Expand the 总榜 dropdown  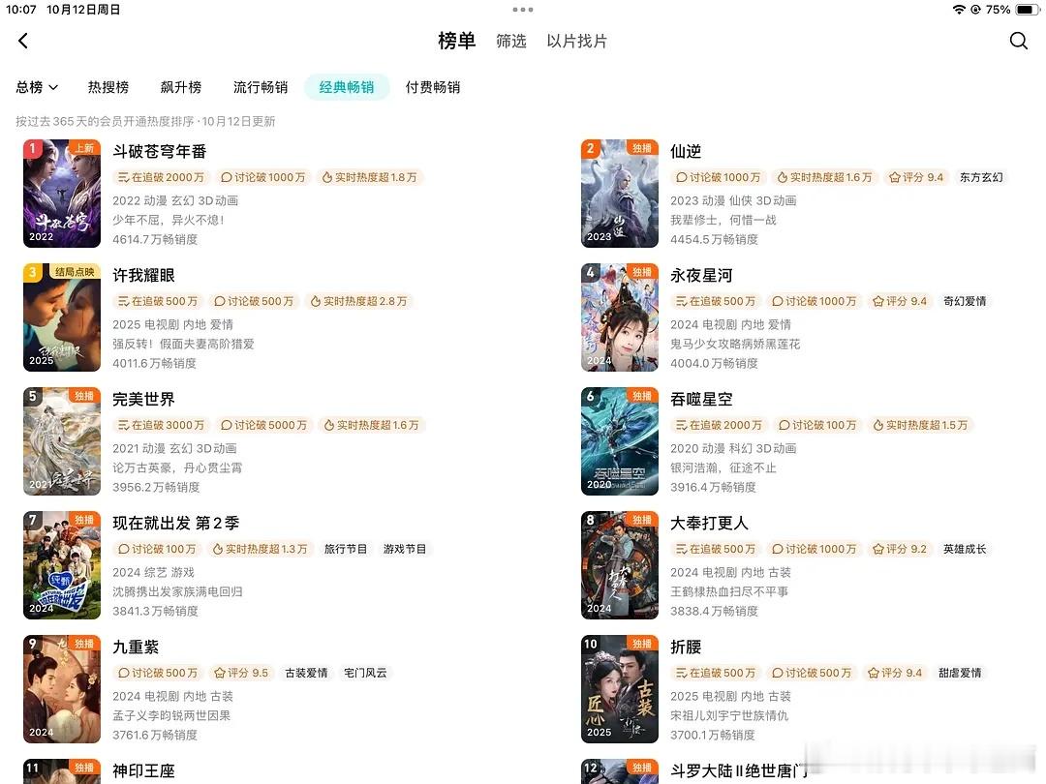coord(38,87)
